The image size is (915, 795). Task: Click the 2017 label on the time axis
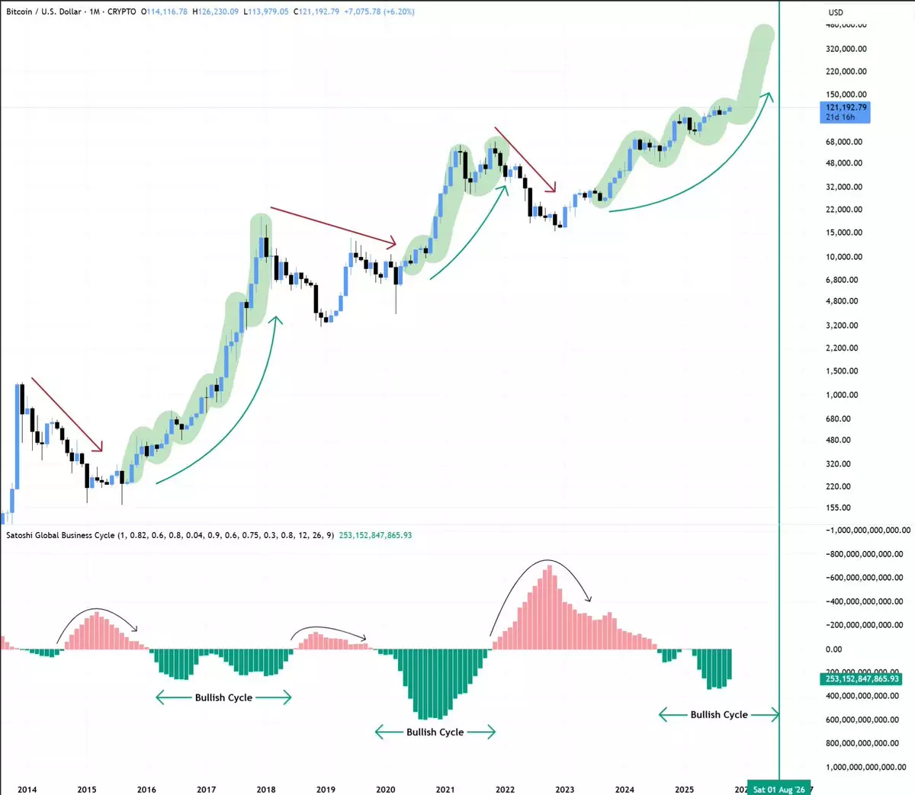[x=206, y=789]
